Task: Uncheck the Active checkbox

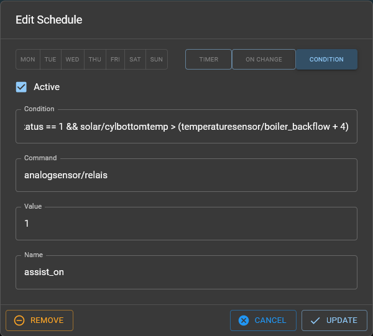Action: click(x=22, y=87)
